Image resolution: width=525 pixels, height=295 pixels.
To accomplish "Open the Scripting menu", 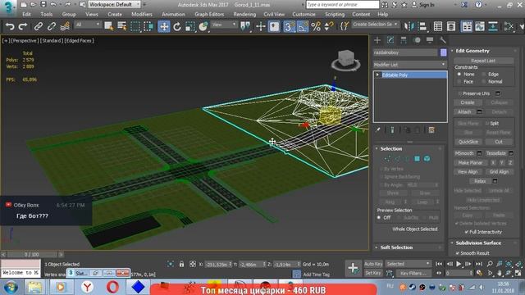I will point(335,15).
